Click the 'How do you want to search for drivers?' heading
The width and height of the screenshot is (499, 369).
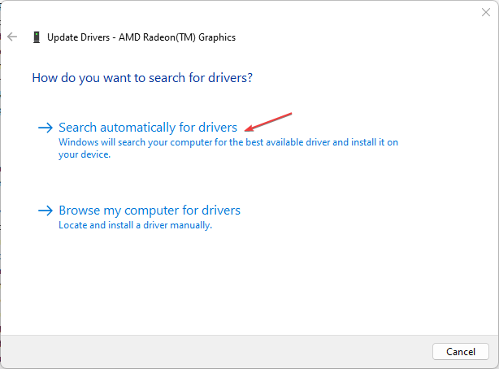point(142,78)
